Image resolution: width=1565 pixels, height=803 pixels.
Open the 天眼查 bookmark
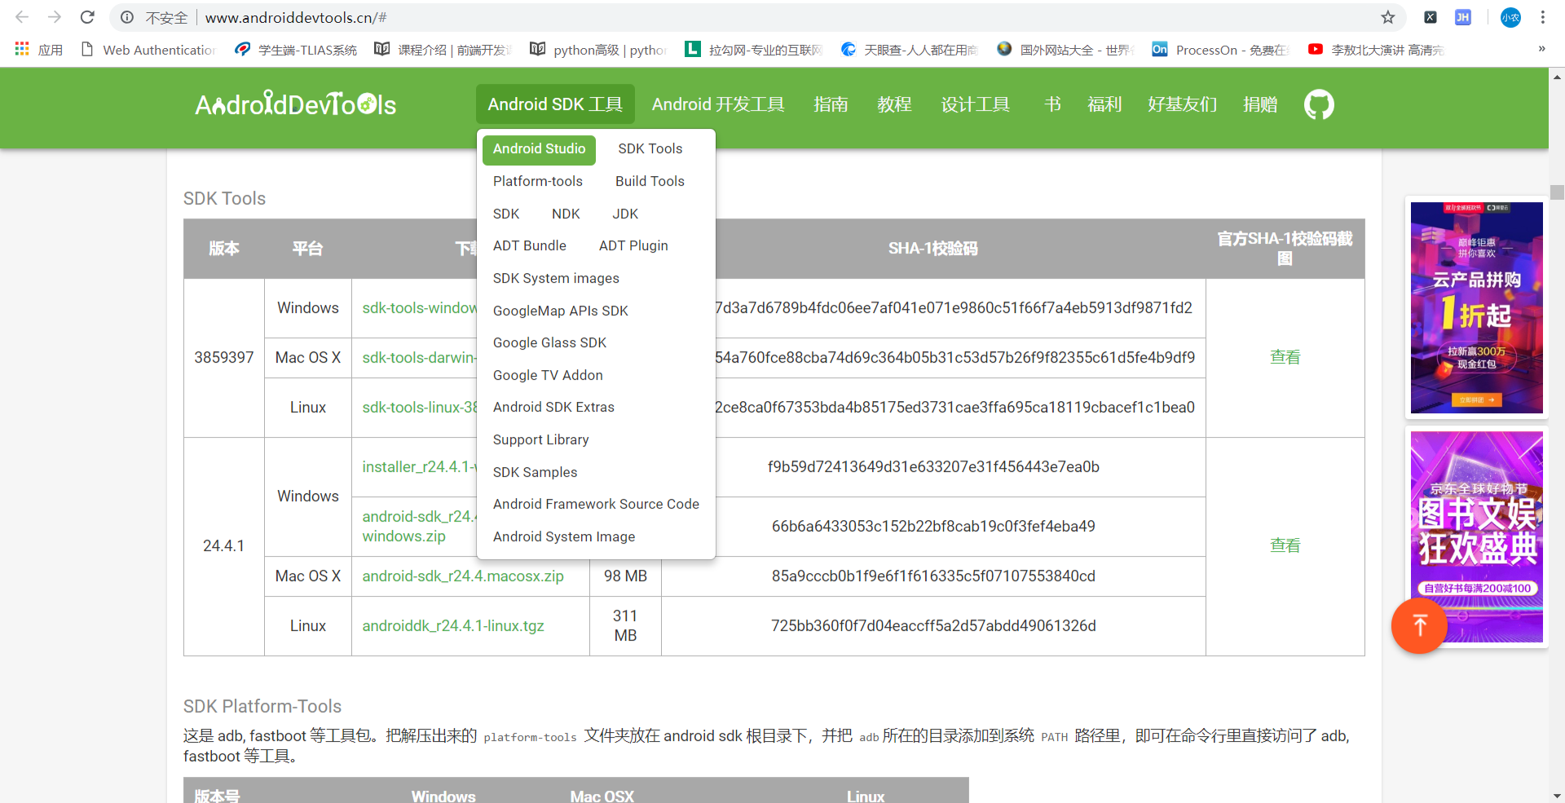point(909,50)
